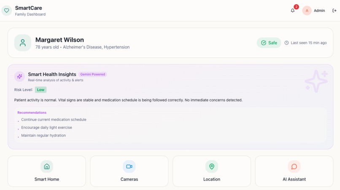Click the clock icon beside Last seen
The width and height of the screenshot is (340, 190).
pyautogui.click(x=286, y=43)
